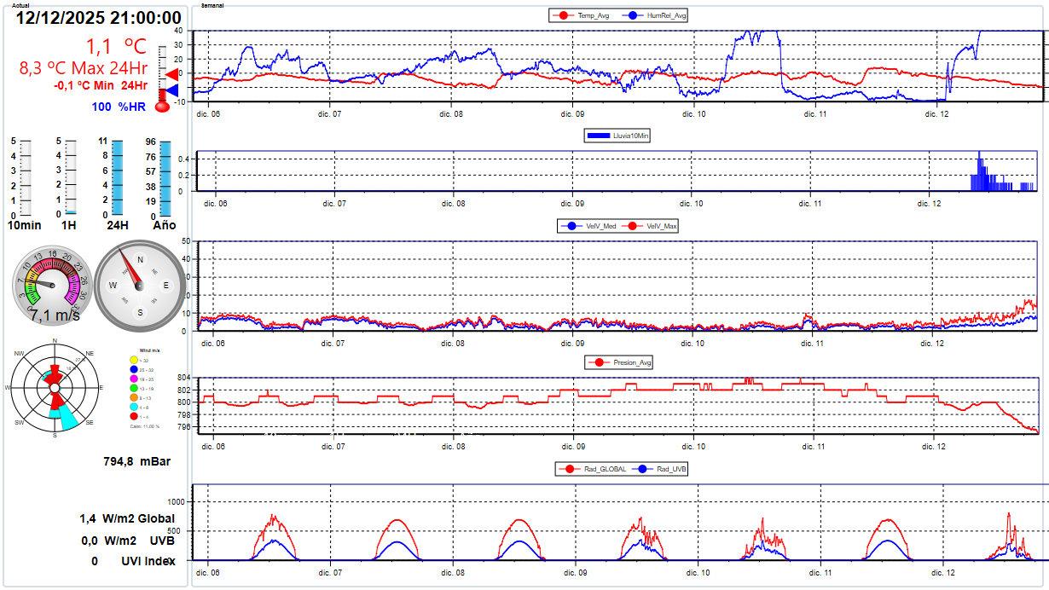
Task: Click the Año rainfall gauge bar
Action: (x=165, y=178)
